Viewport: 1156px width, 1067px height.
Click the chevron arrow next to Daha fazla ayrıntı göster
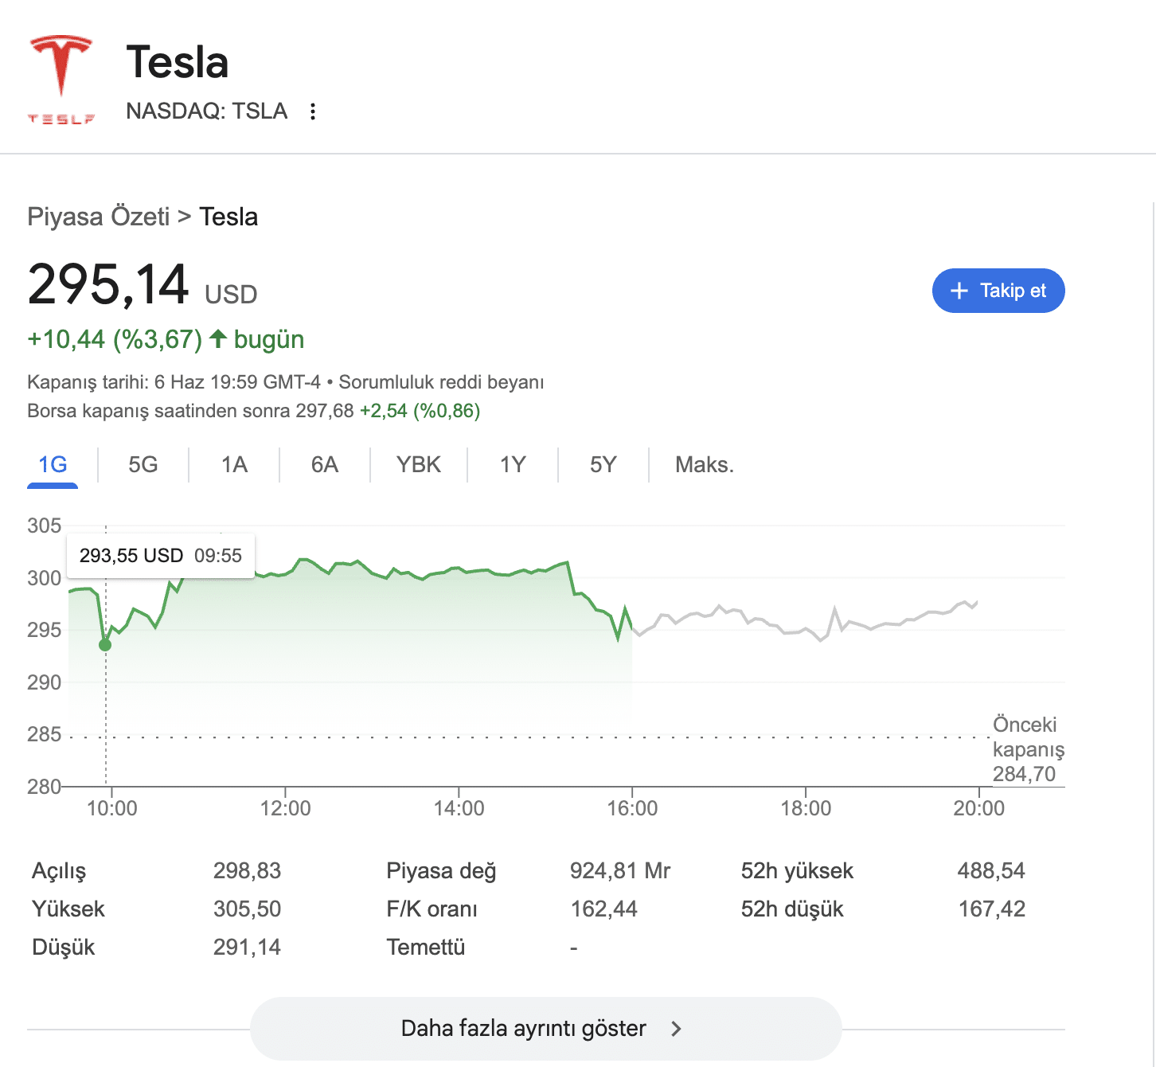point(676,1029)
